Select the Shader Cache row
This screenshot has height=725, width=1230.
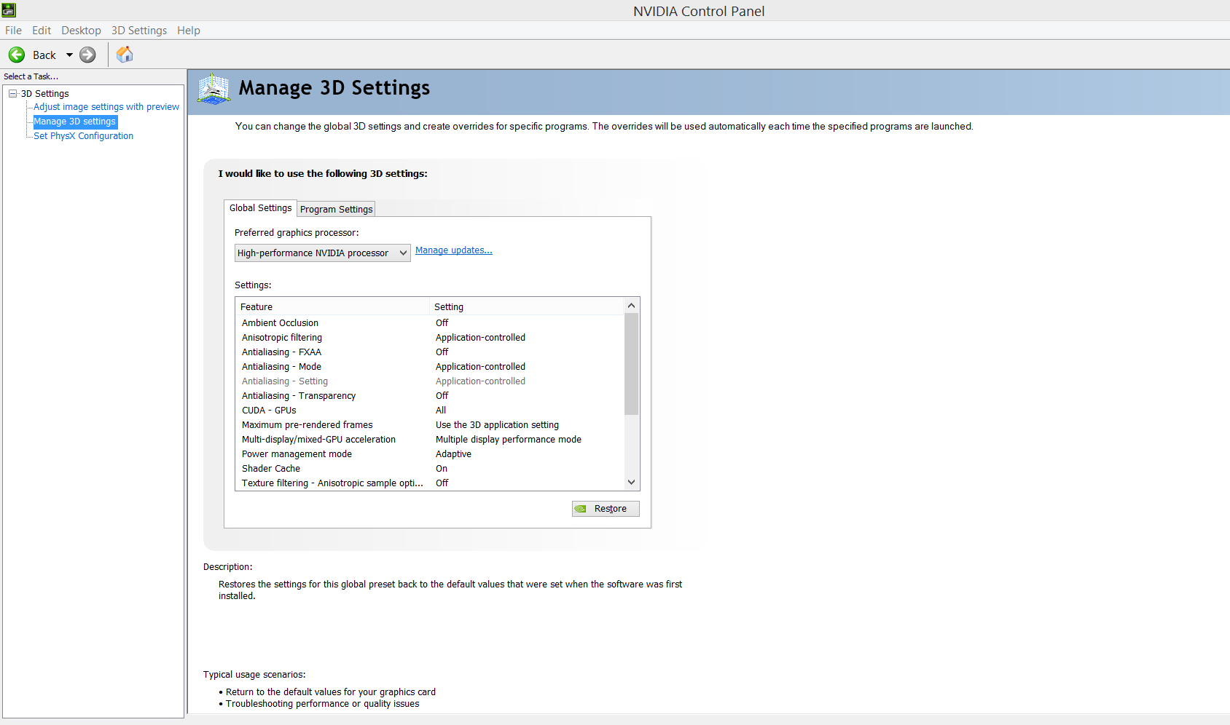pos(430,469)
